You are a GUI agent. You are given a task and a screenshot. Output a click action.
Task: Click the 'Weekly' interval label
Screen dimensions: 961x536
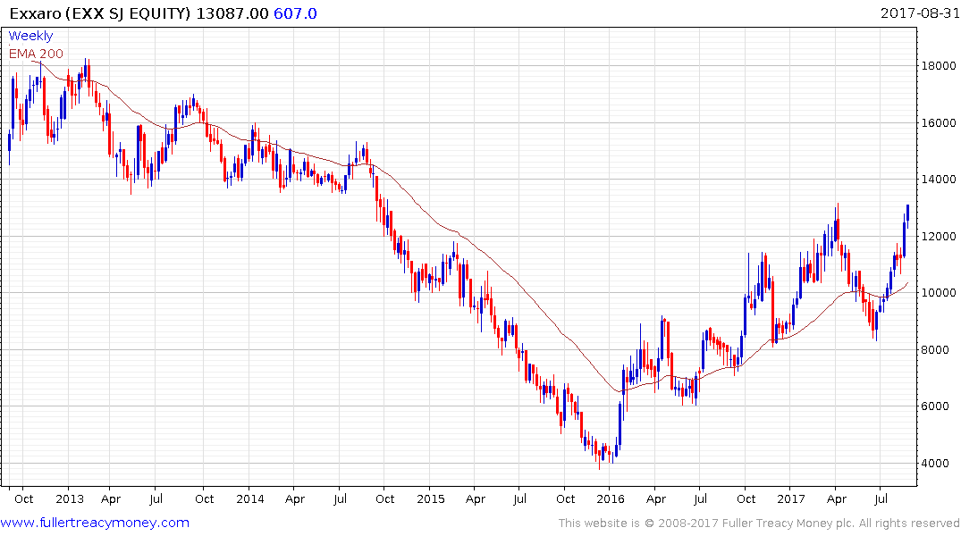(30, 36)
